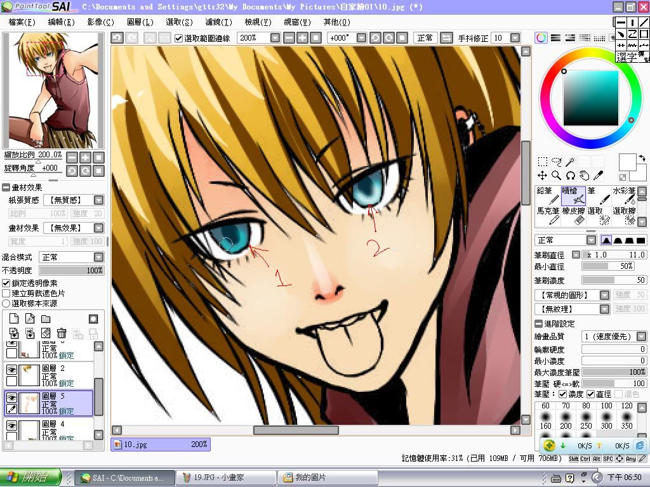
Task: Open the 濾鏡(T) menu
Action: 218,22
